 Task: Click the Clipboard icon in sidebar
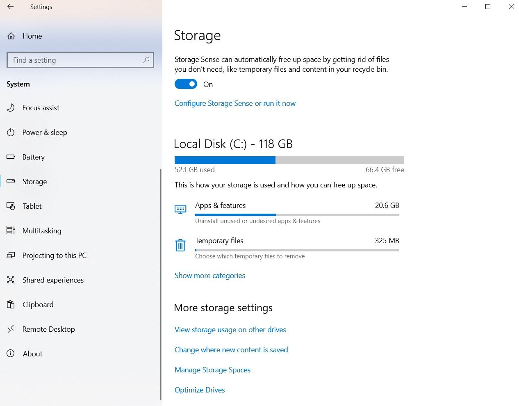pos(11,305)
